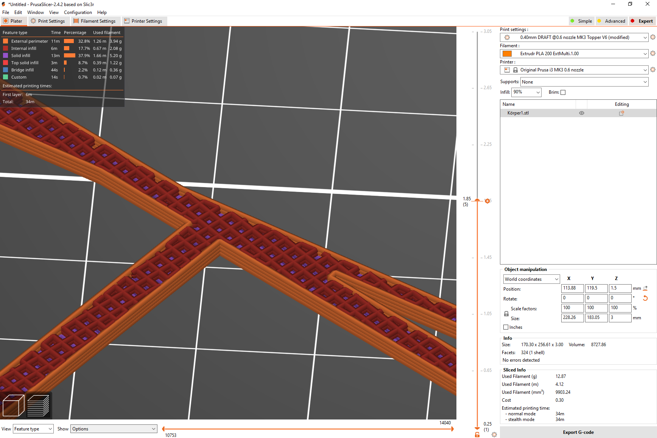Edit printer preset cog icon
This screenshot has width=657, height=438.
point(653,70)
